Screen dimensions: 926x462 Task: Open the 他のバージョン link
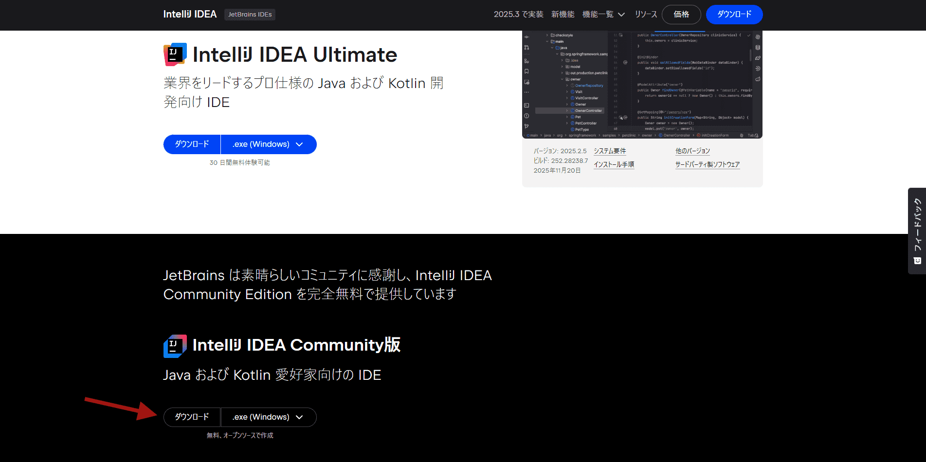(692, 151)
